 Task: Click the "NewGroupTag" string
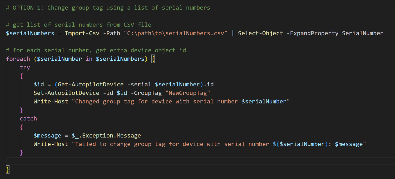point(187,93)
